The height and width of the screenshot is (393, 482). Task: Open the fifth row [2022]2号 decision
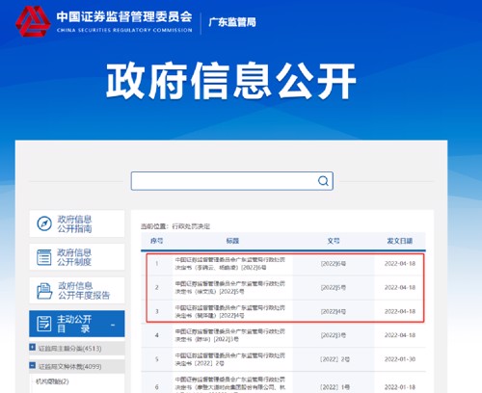(x=230, y=359)
